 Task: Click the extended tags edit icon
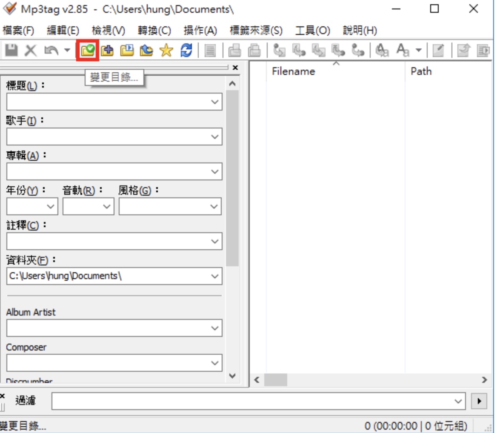coord(439,50)
